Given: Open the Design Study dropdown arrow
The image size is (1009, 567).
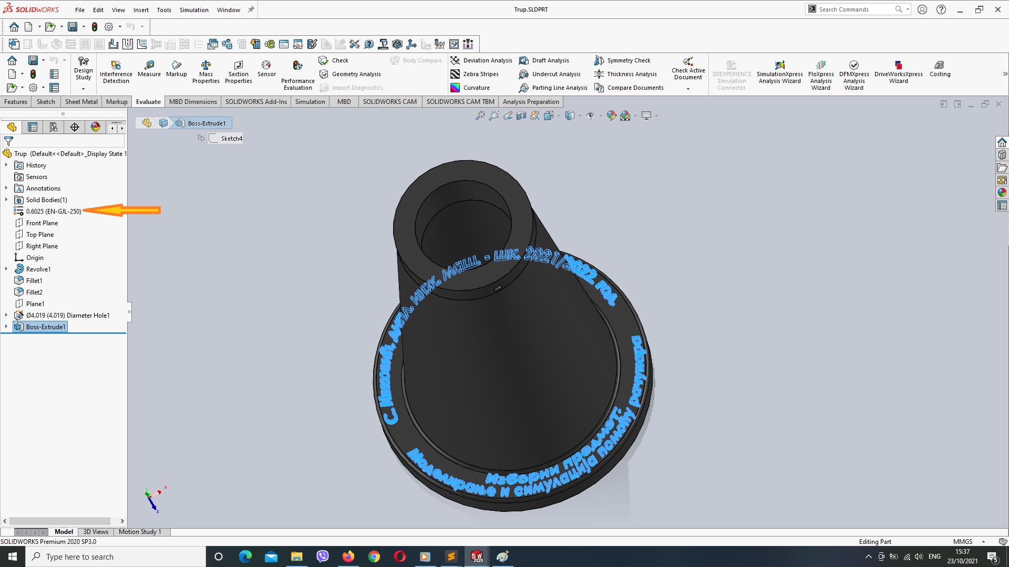Looking at the screenshot, I should pyautogui.click(x=83, y=89).
